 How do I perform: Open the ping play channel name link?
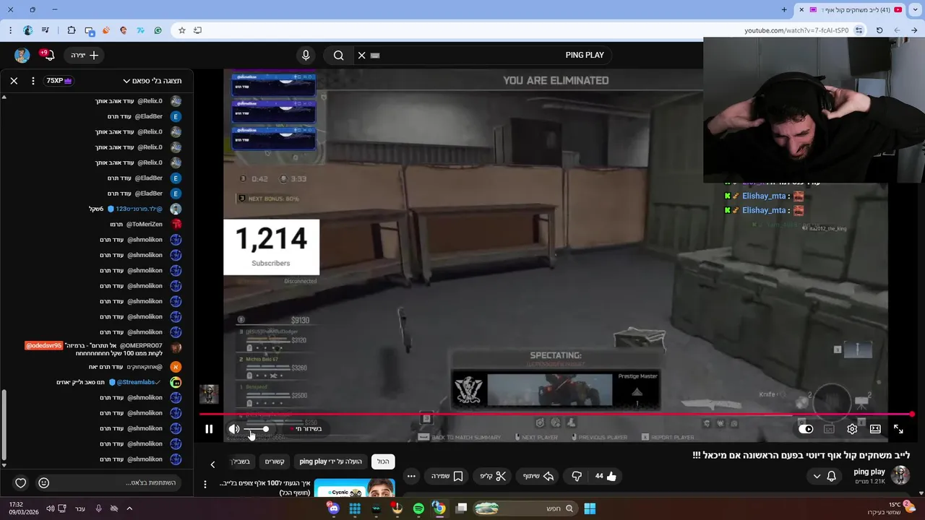869,472
